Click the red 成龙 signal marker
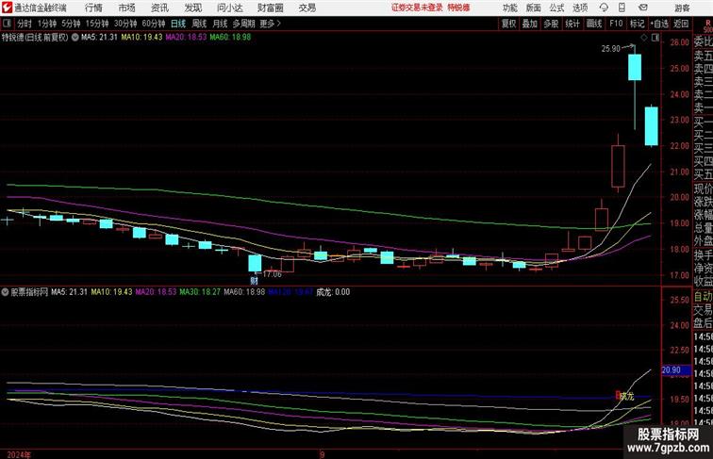The image size is (713, 459). pos(624,396)
